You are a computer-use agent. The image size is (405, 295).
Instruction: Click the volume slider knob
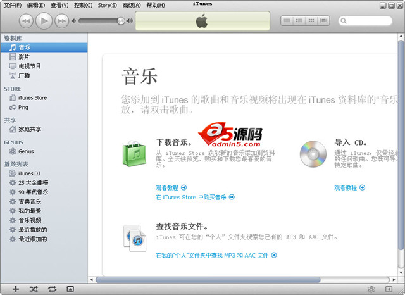(x=121, y=21)
